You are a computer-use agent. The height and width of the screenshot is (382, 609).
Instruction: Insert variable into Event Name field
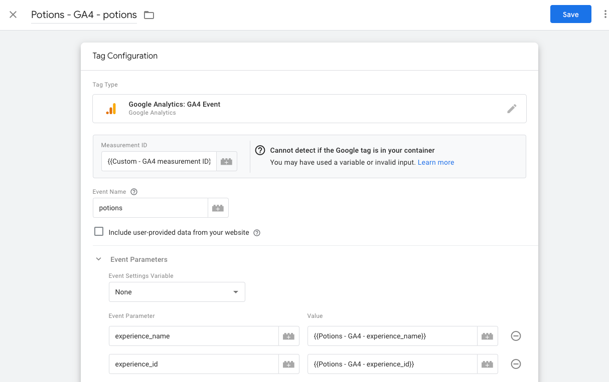[x=218, y=208]
